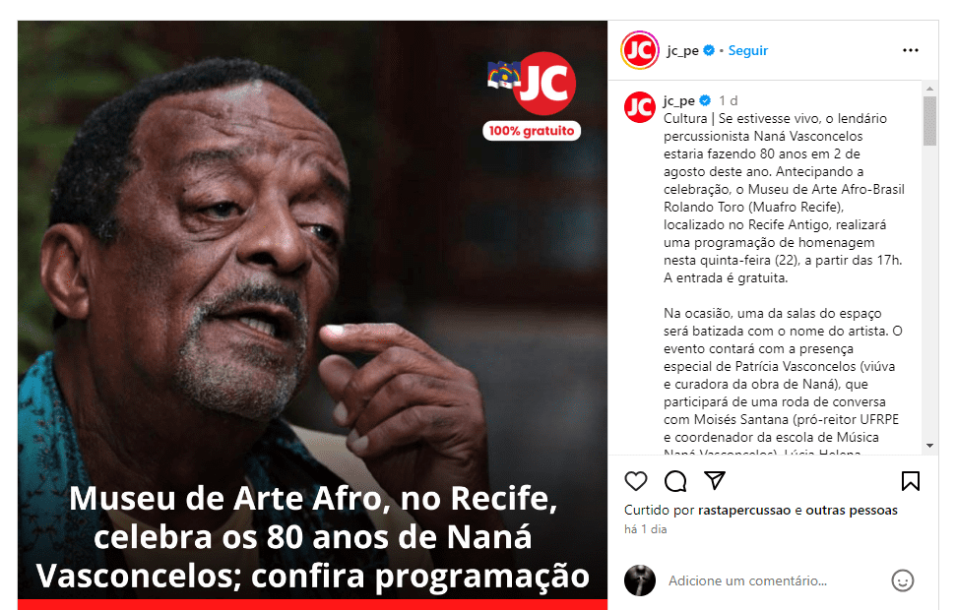
Task: Open jc_pe profile picture in header
Action: (640, 50)
